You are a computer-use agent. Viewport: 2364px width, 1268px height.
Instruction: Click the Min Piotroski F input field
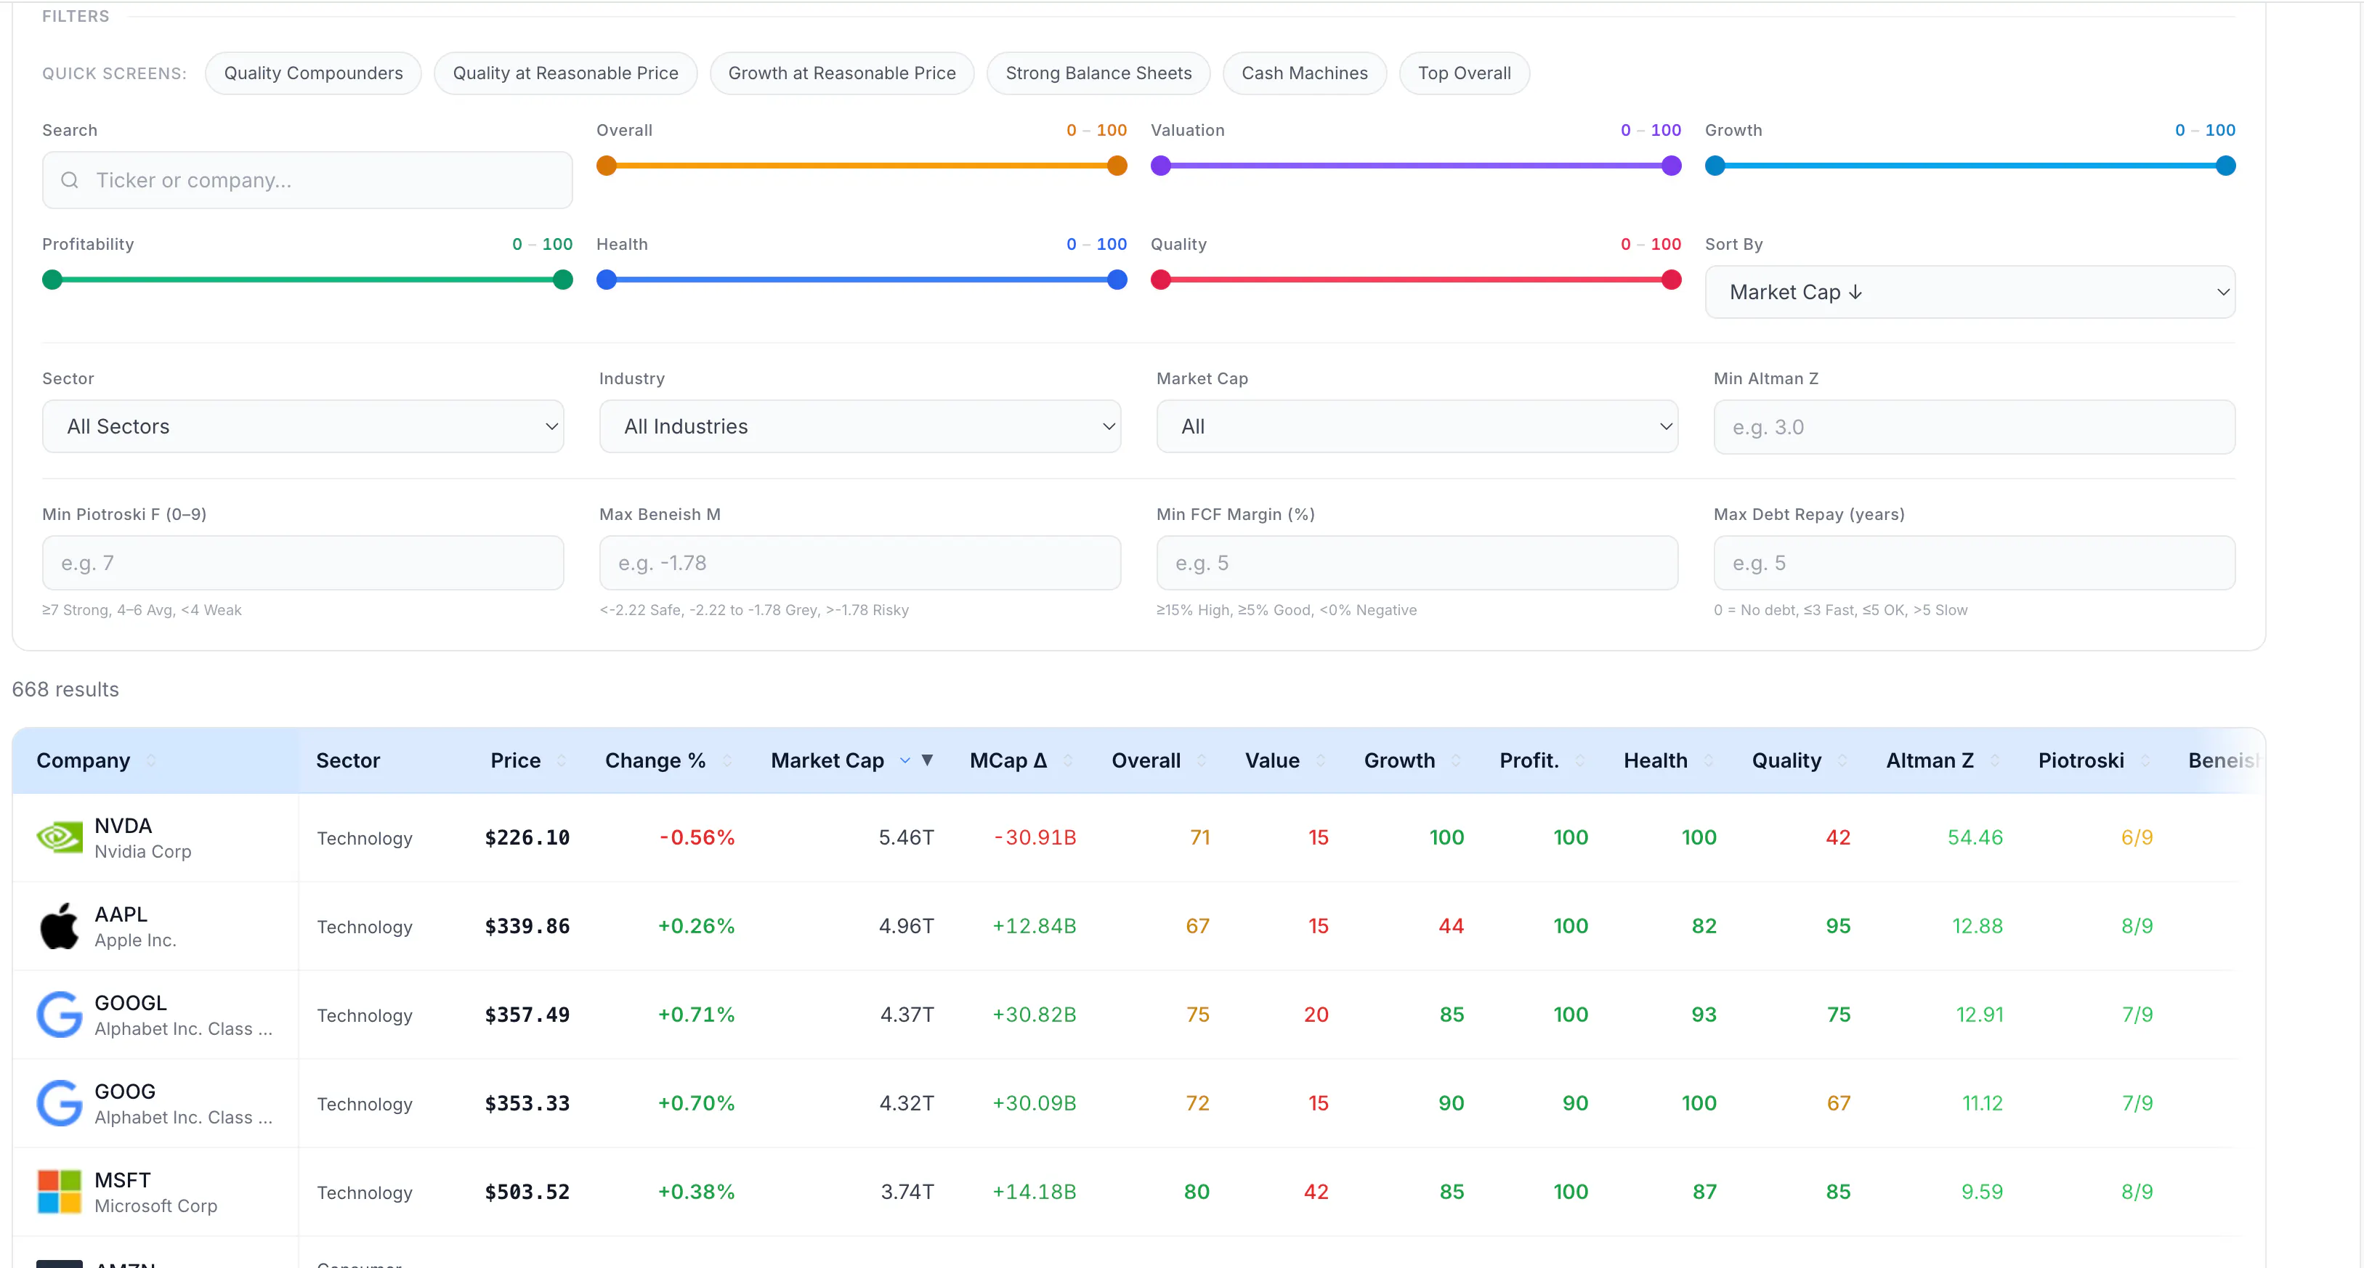(303, 562)
